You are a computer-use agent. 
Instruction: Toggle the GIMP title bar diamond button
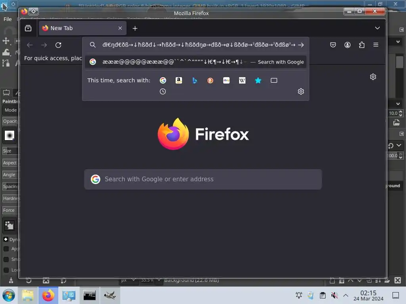(13, 4)
